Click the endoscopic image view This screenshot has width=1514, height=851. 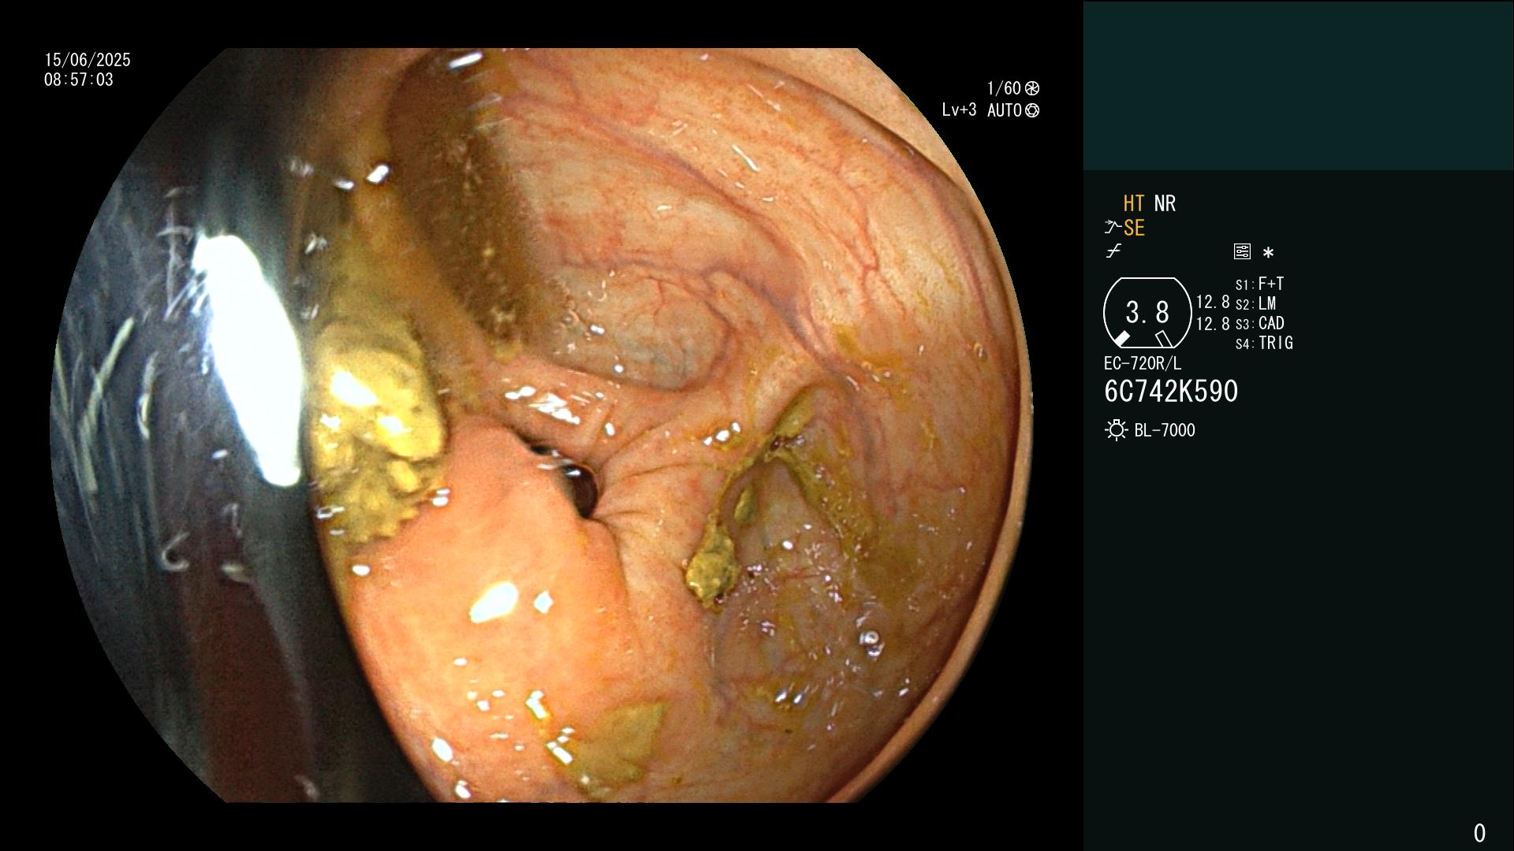click(x=541, y=425)
